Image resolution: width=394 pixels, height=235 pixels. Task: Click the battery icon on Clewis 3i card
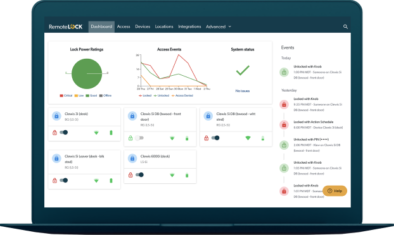click(111, 133)
